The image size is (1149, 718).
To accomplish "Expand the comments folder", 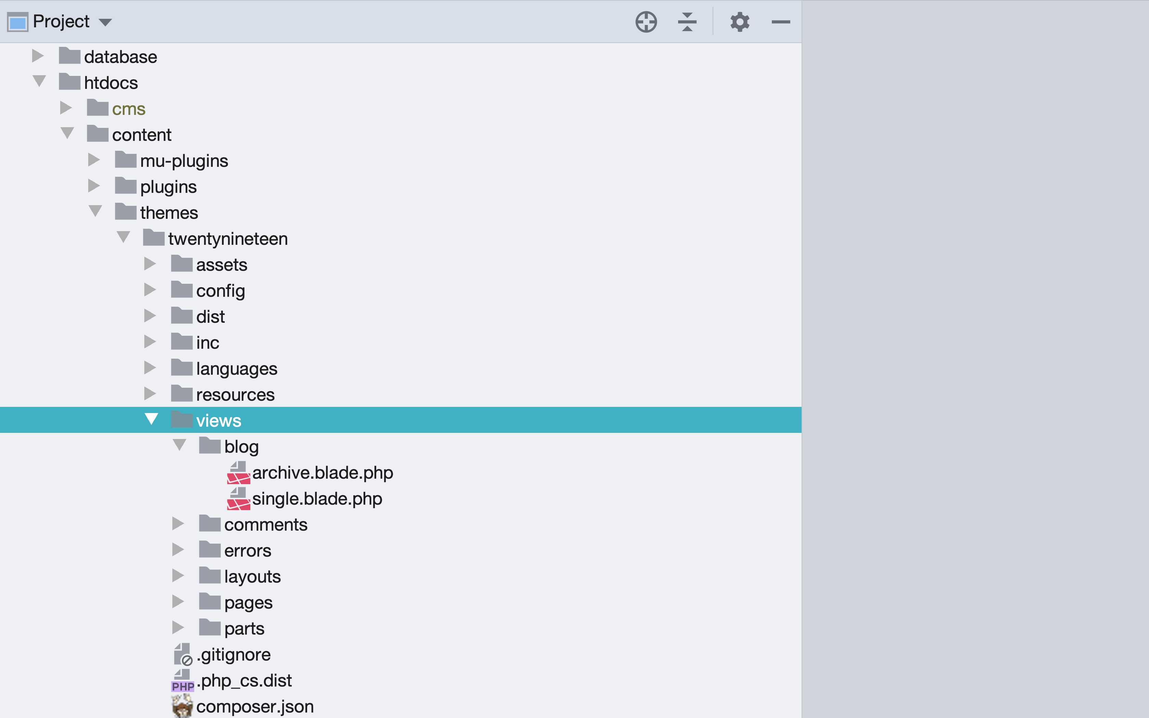I will 179,523.
